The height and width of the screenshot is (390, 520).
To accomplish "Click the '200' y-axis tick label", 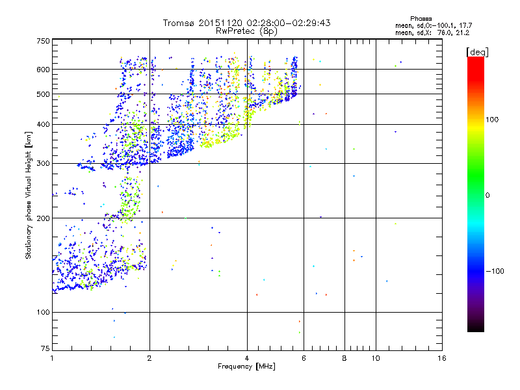I will (43, 218).
